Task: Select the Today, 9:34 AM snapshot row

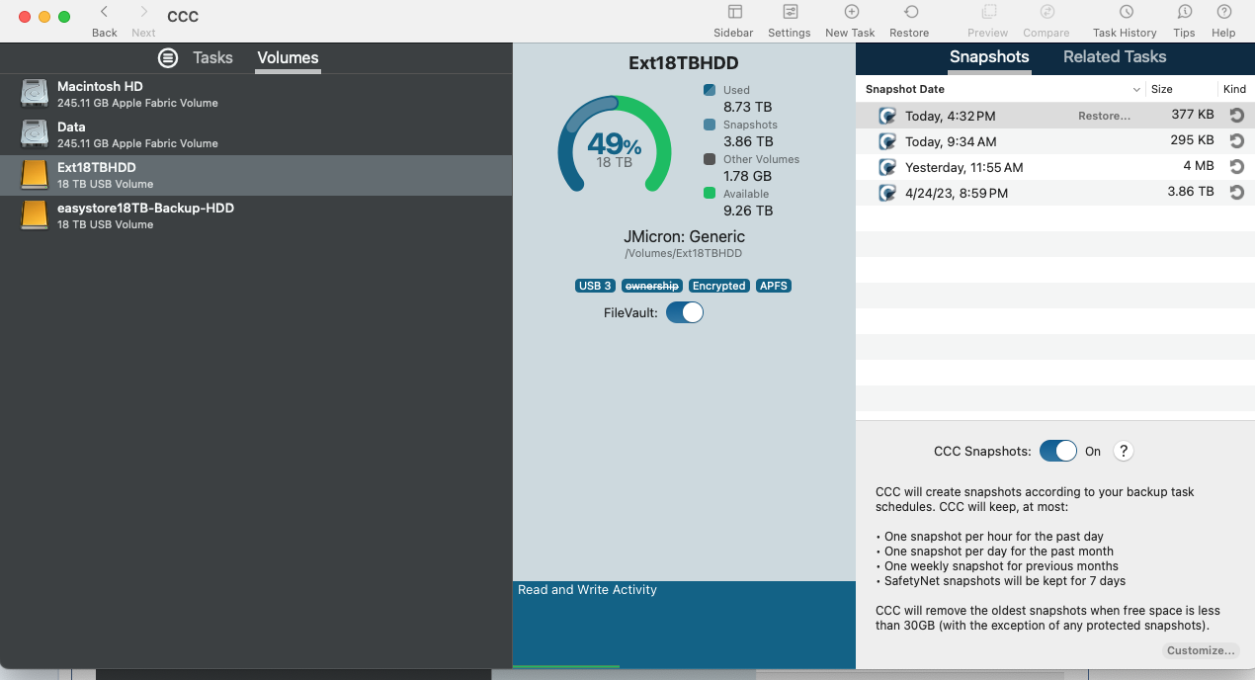Action: click(x=1055, y=141)
